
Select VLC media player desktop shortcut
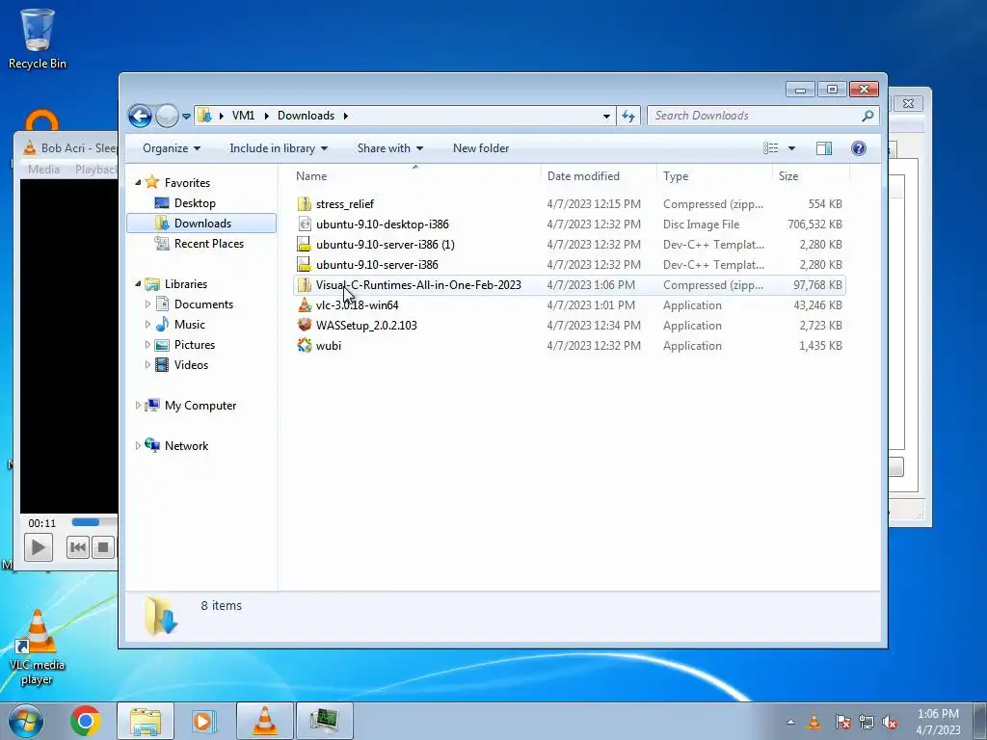[38, 647]
